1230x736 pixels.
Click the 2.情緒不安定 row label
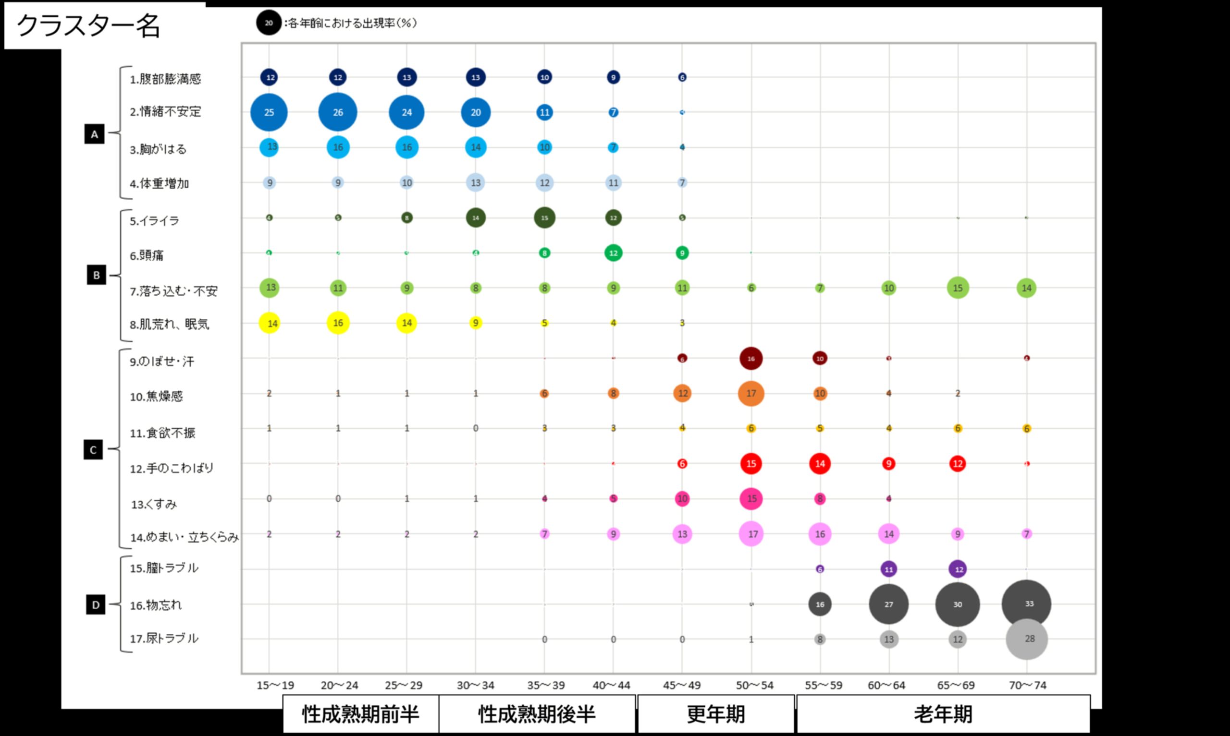coord(165,111)
